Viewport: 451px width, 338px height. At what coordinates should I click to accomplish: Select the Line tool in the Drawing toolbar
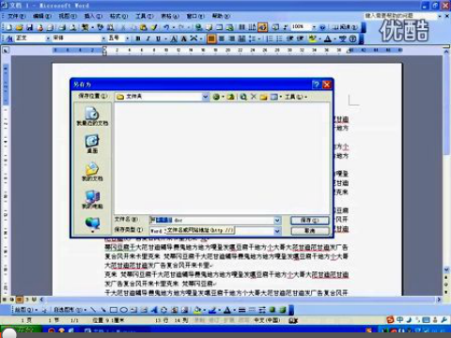93,310
